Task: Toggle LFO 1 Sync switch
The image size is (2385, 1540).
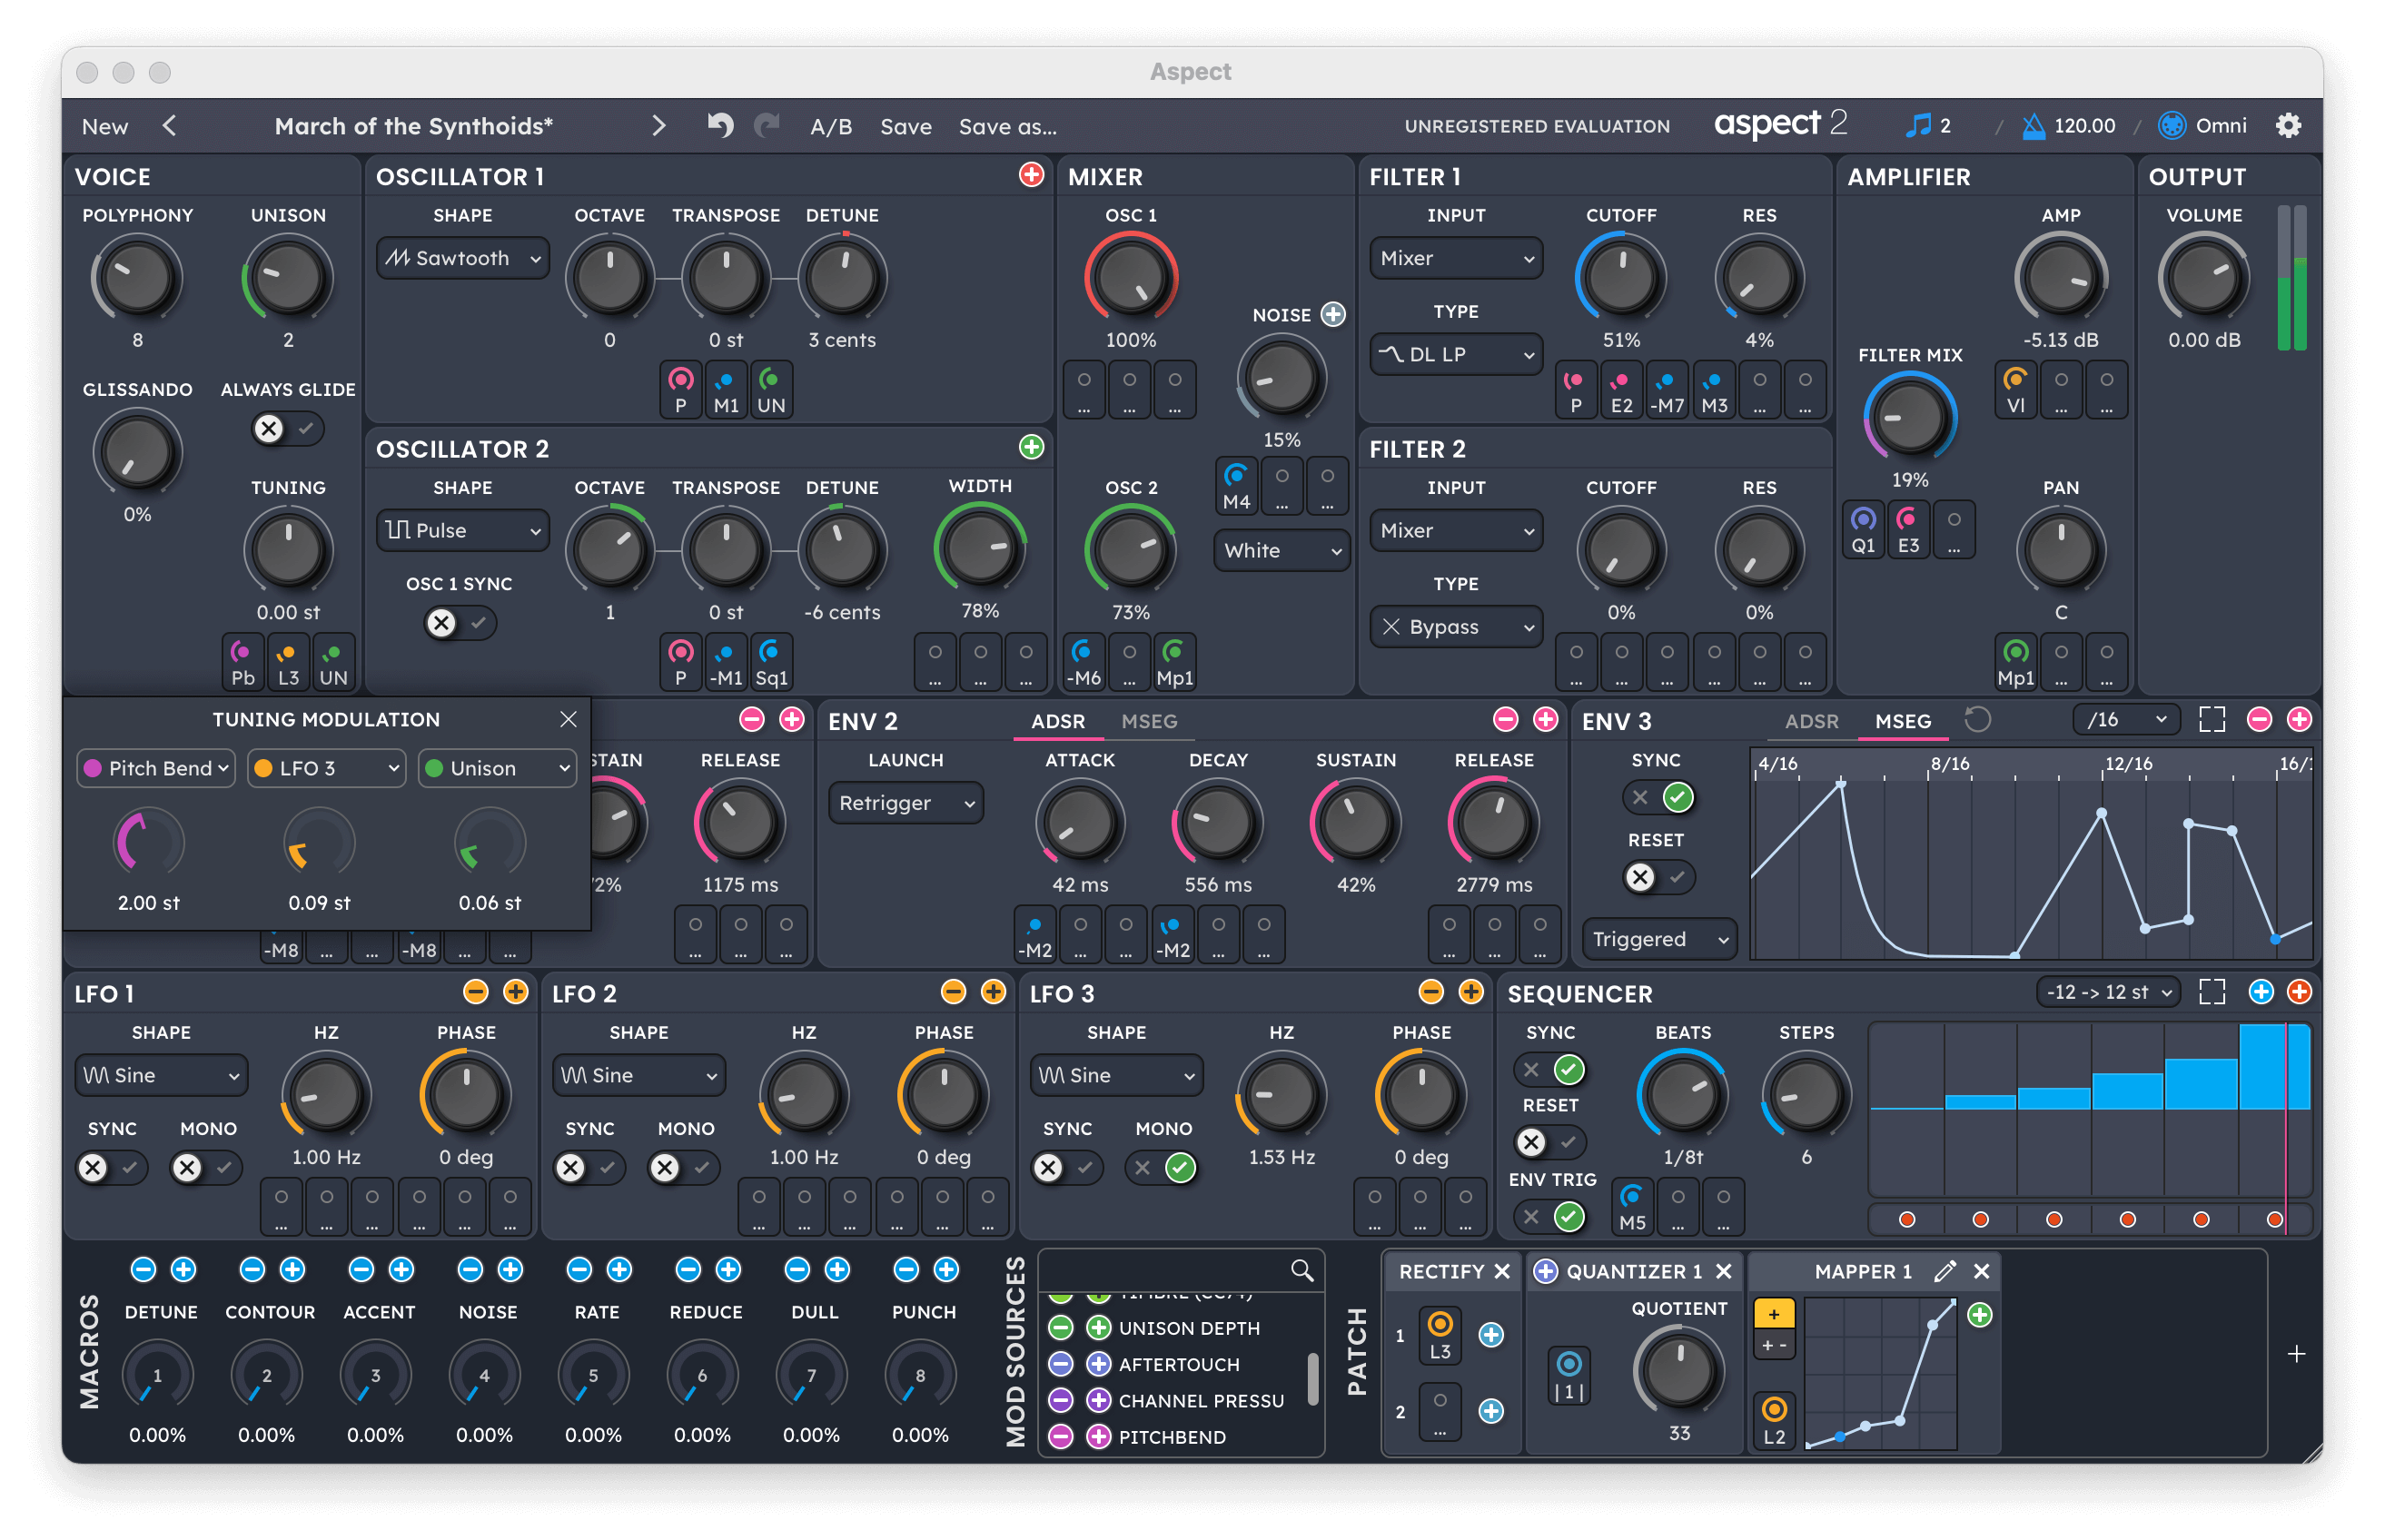Action: coord(111,1167)
